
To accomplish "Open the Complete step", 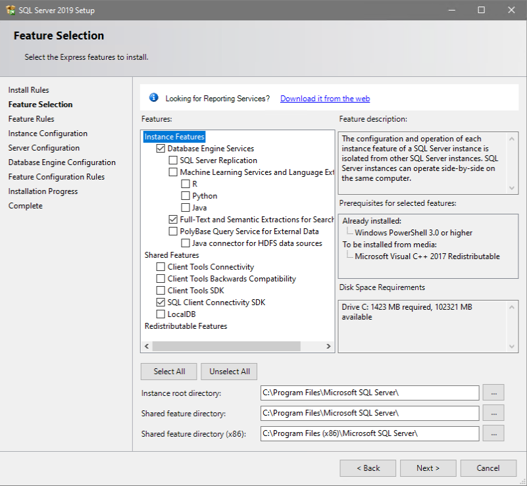I will coord(26,206).
